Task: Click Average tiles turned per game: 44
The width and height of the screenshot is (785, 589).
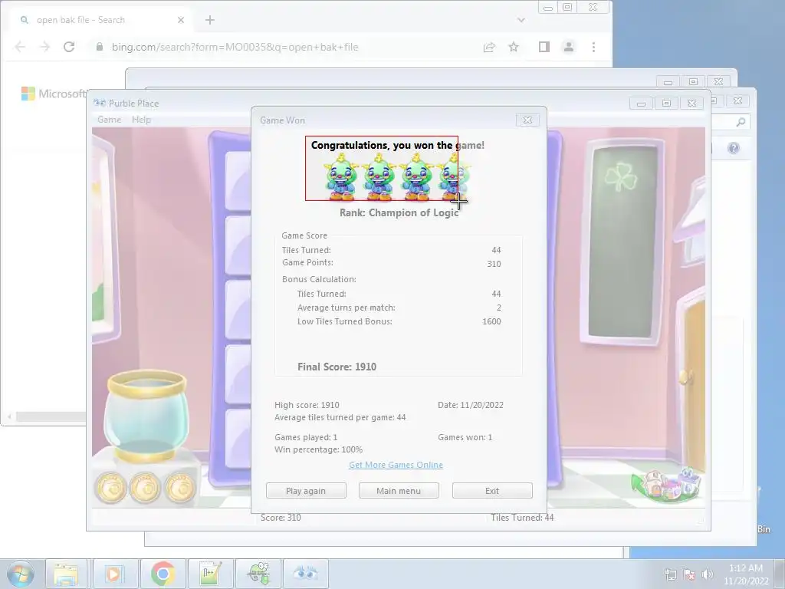Action: point(340,418)
